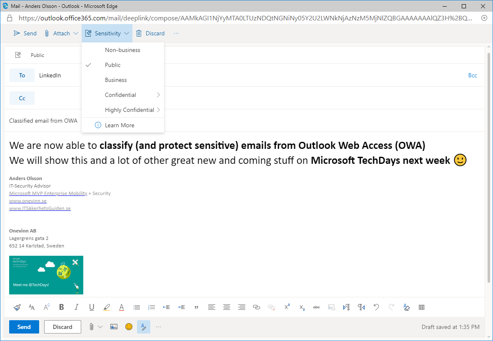Image resolution: width=493 pixels, height=341 pixels.
Task: Pick the text highlight color
Action: [107, 307]
